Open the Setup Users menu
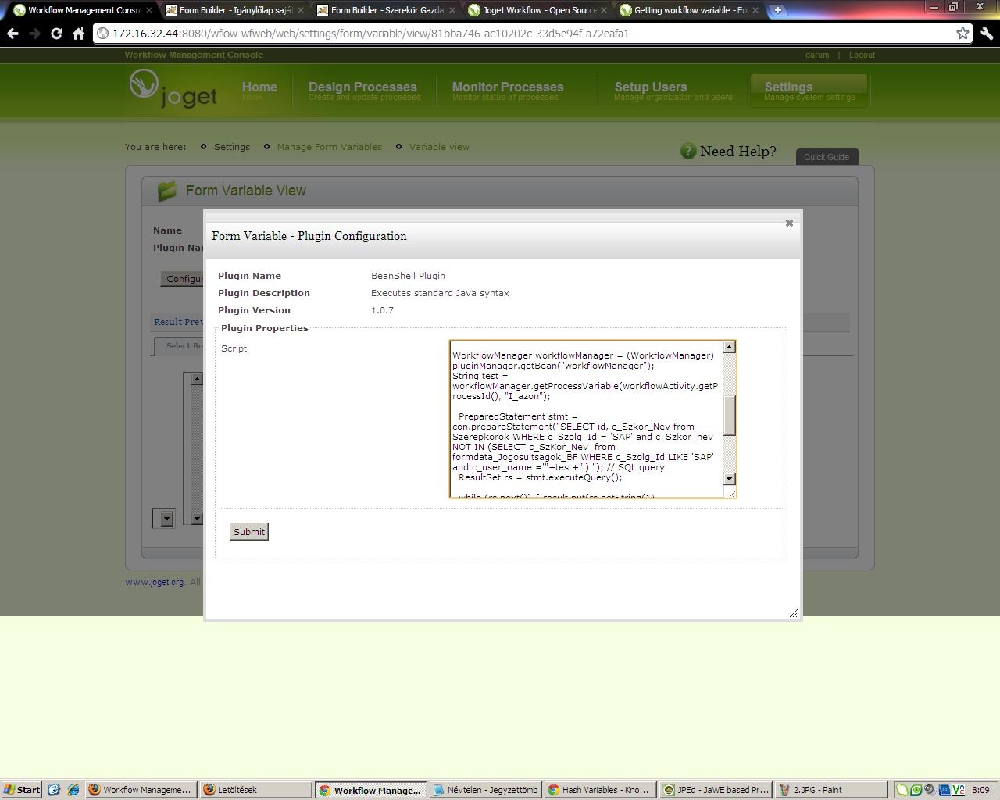The height and width of the screenshot is (800, 1000). [x=673, y=91]
